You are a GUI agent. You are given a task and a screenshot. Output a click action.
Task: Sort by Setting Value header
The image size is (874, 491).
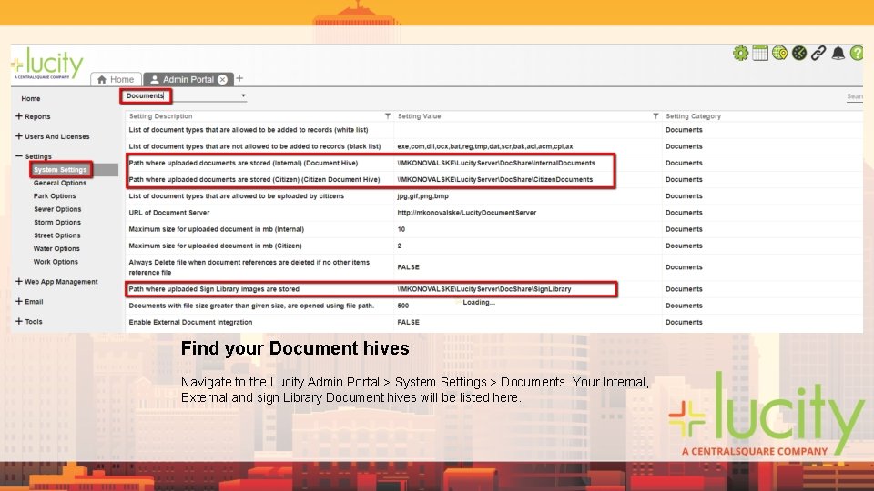click(x=419, y=116)
